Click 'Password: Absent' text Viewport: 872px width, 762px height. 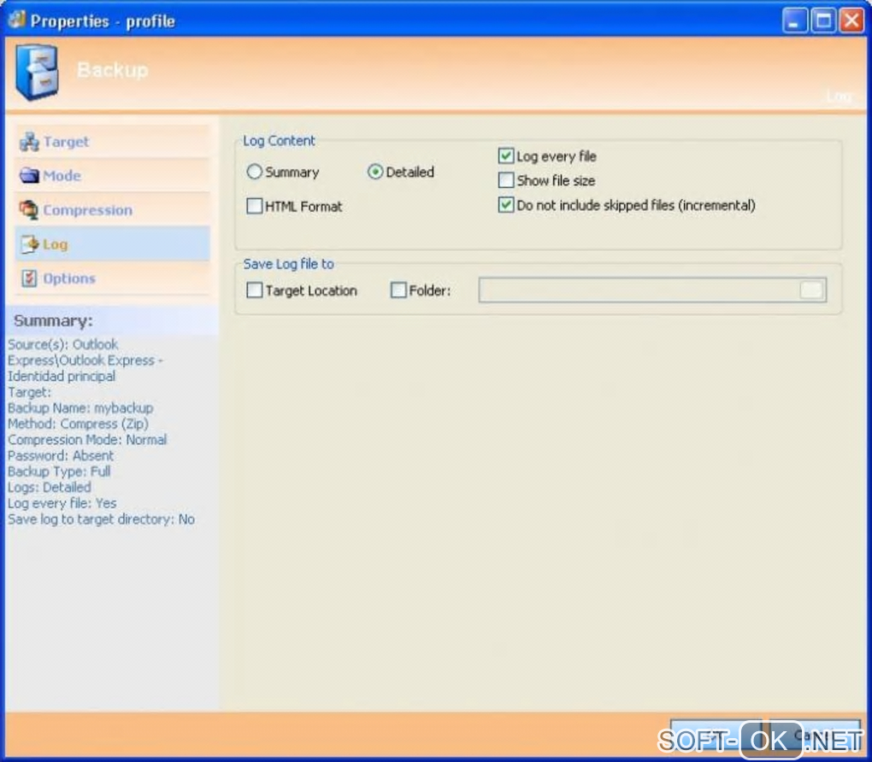pos(61,456)
